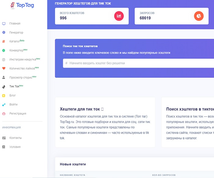Image resolution: width=214 pixels, height=178 pixels.
Task: Click the Регистрация link
Action: click(x=18, y=113)
